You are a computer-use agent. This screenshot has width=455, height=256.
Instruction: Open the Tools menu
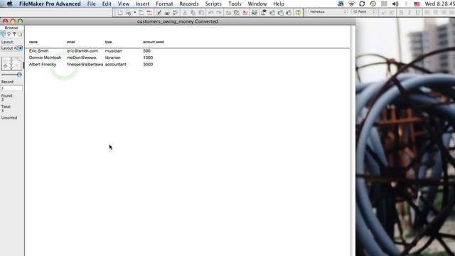point(235,4)
